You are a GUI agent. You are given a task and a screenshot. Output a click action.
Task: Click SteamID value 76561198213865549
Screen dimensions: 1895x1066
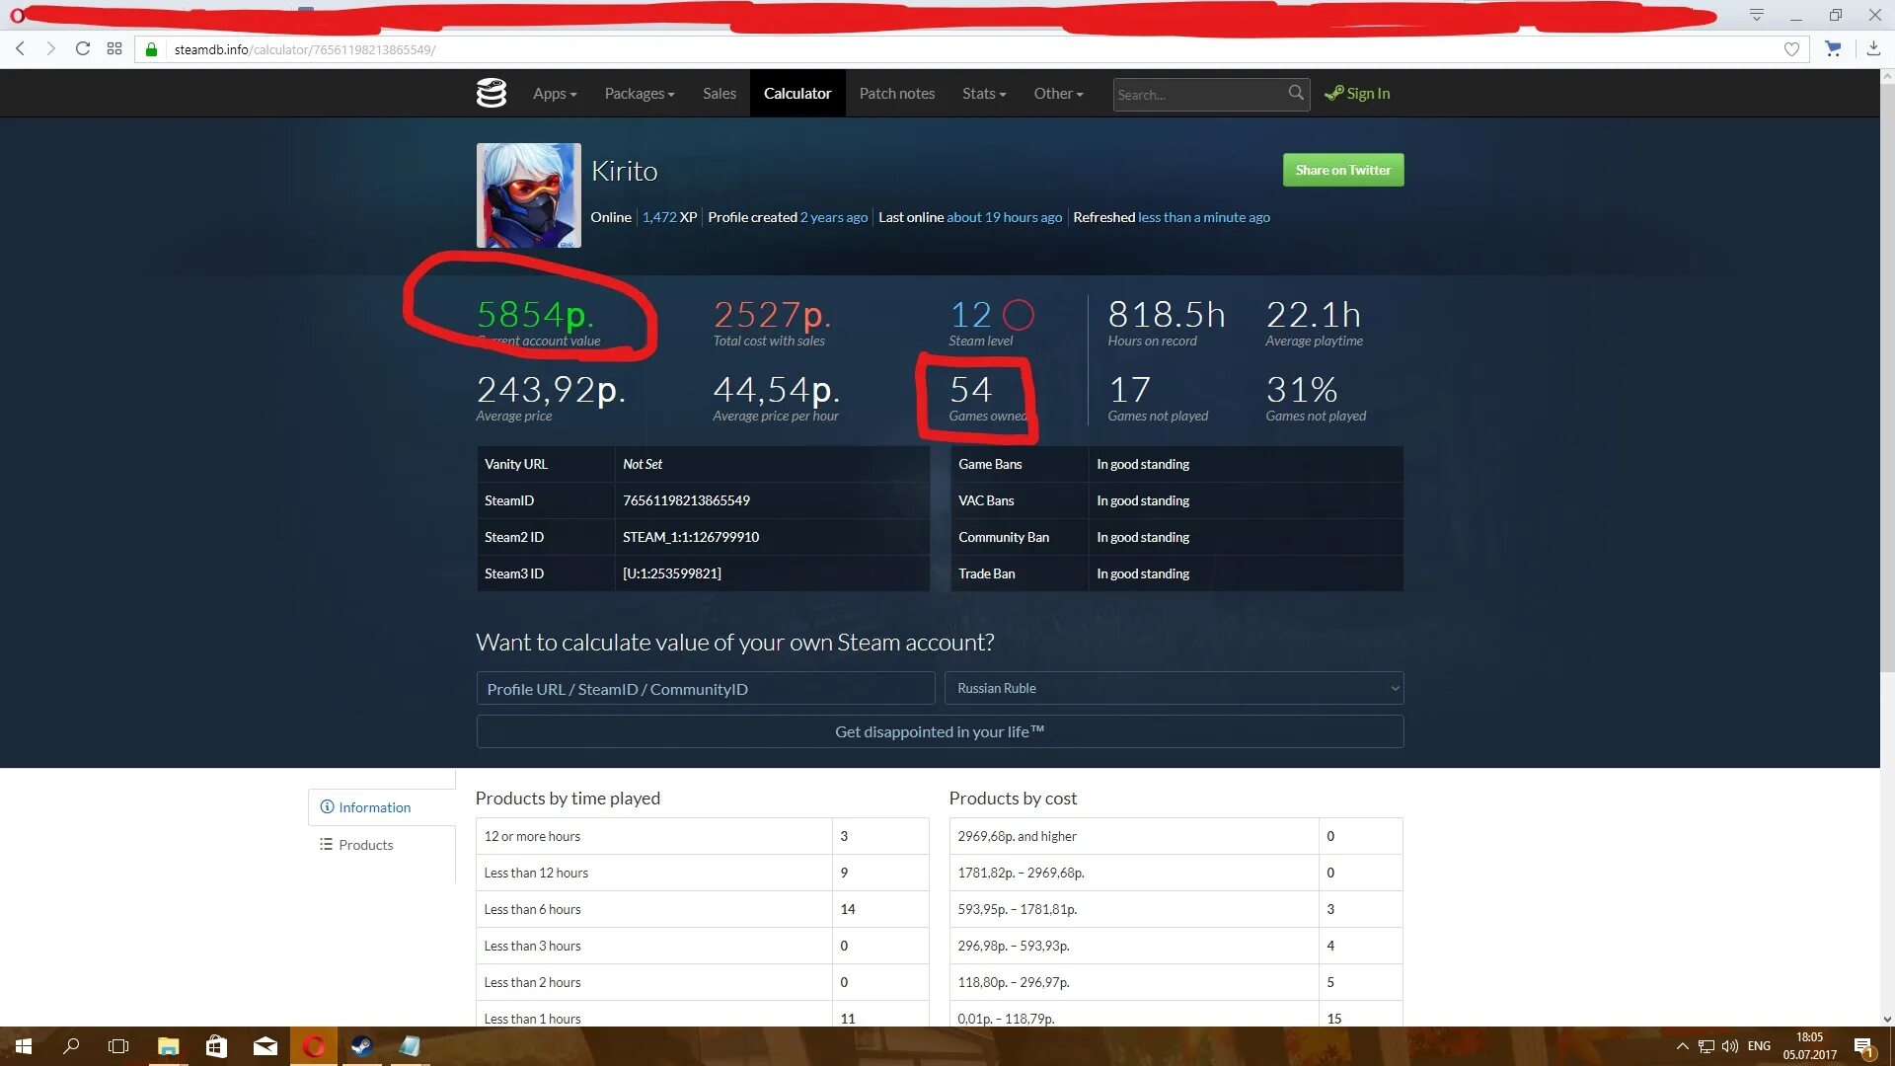pyautogui.click(x=686, y=500)
